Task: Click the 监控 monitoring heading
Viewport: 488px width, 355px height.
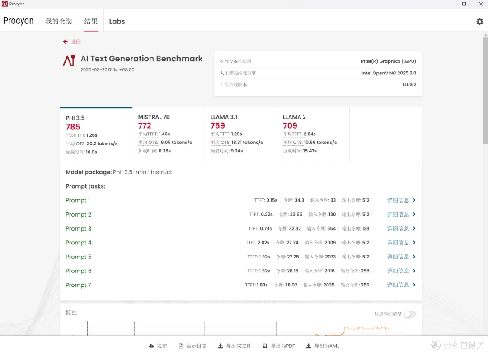Action: click(71, 313)
